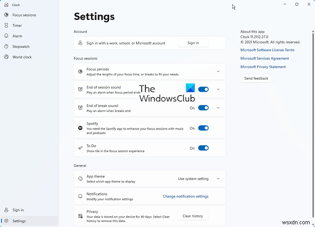Click the Timer hourglass icon
Viewport: 315px width, 227px height.
pos(6,26)
